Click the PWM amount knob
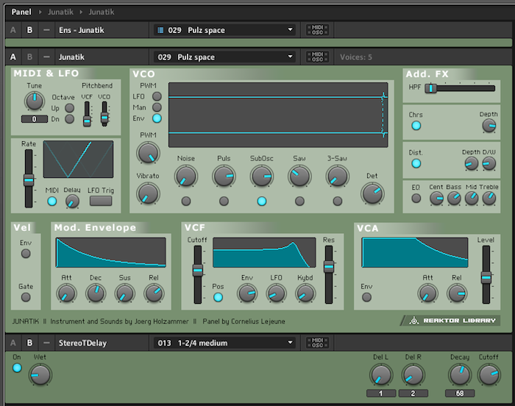Viewport: 515px width, 406px height. coord(148,153)
